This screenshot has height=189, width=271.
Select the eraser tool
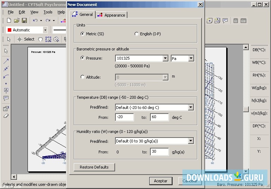click(6, 116)
